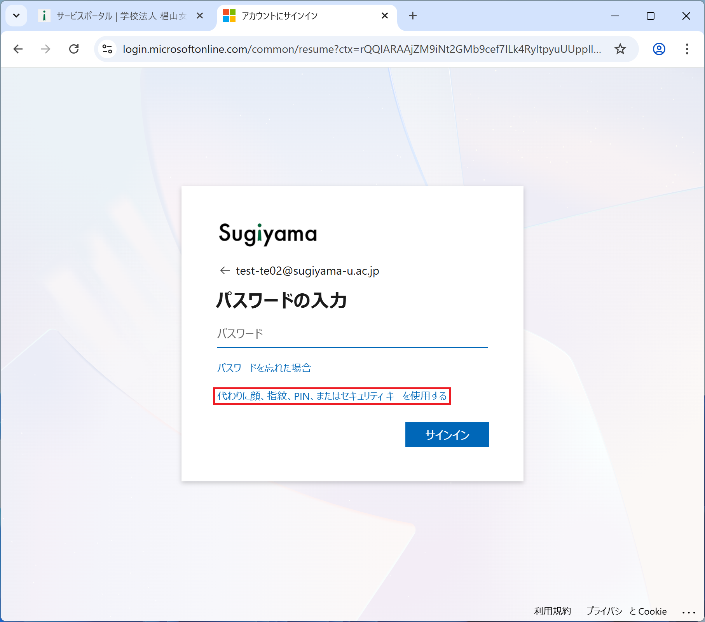Bookmark this page with star icon
Viewport: 705px width, 622px height.
tap(620, 49)
